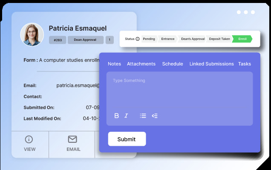The width and height of the screenshot is (271, 170).
Task: Click the Status info icon
Action: point(138,39)
